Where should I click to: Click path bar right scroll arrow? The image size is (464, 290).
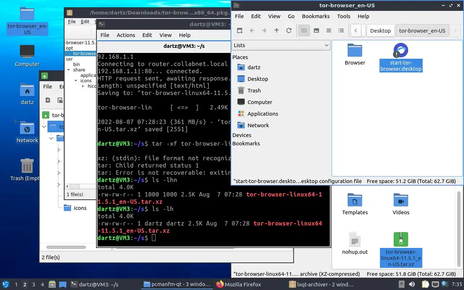click(456, 30)
